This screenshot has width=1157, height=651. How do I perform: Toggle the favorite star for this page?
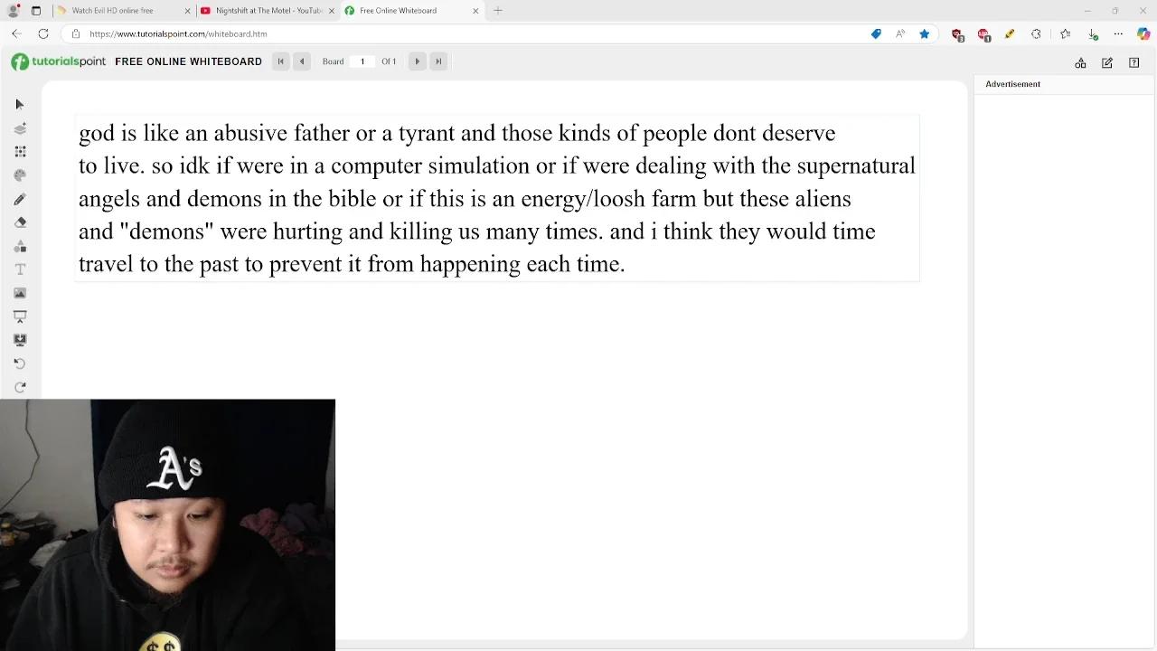[x=924, y=34]
